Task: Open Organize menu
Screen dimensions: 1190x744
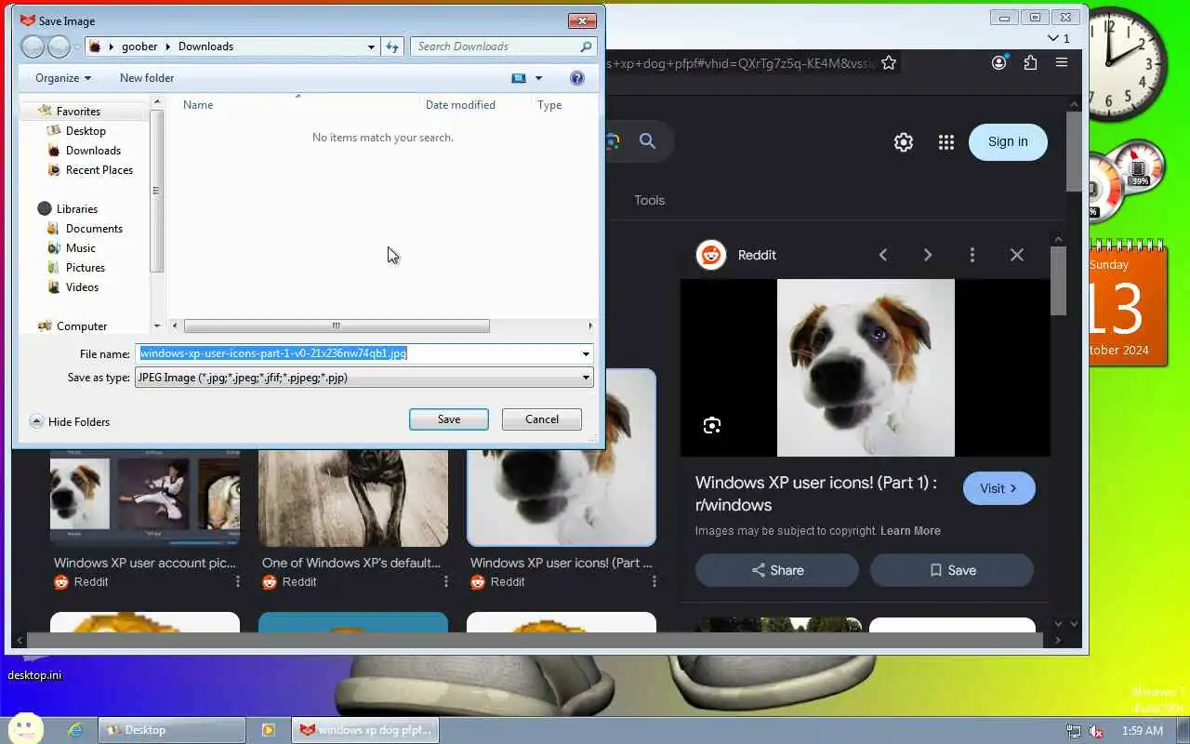Action: [x=63, y=78]
